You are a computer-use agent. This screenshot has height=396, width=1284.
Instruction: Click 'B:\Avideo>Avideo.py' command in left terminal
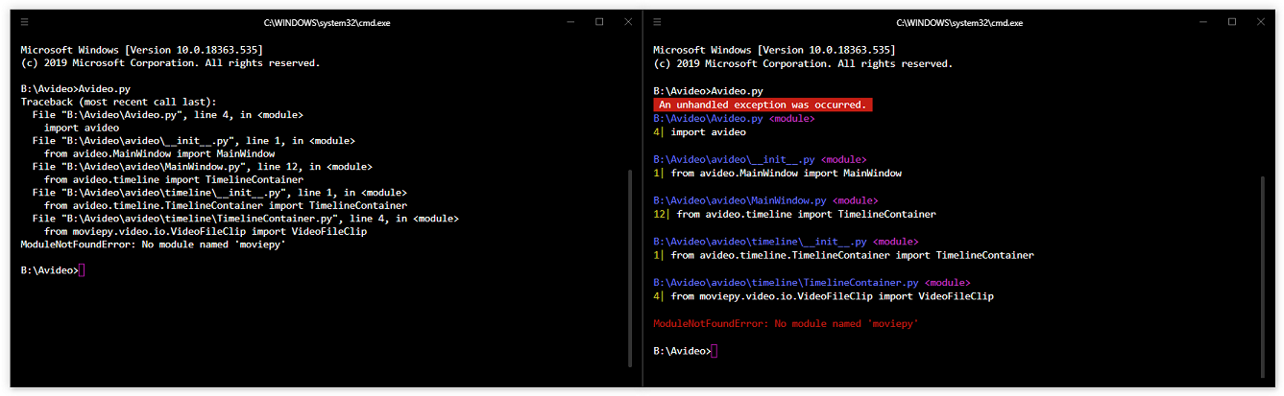coord(76,88)
